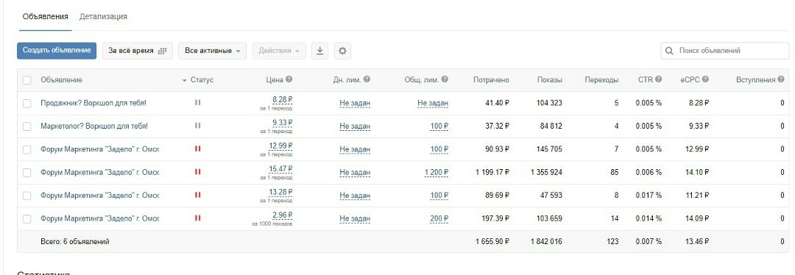Check the Продажник? Воркшоп ad checkbox

(x=27, y=104)
